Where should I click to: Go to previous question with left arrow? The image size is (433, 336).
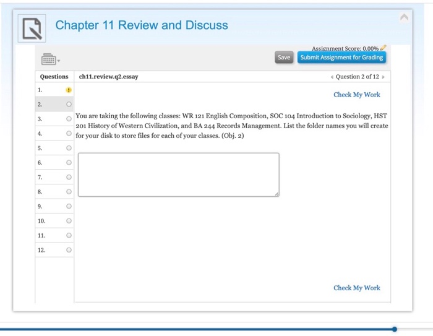(332, 77)
